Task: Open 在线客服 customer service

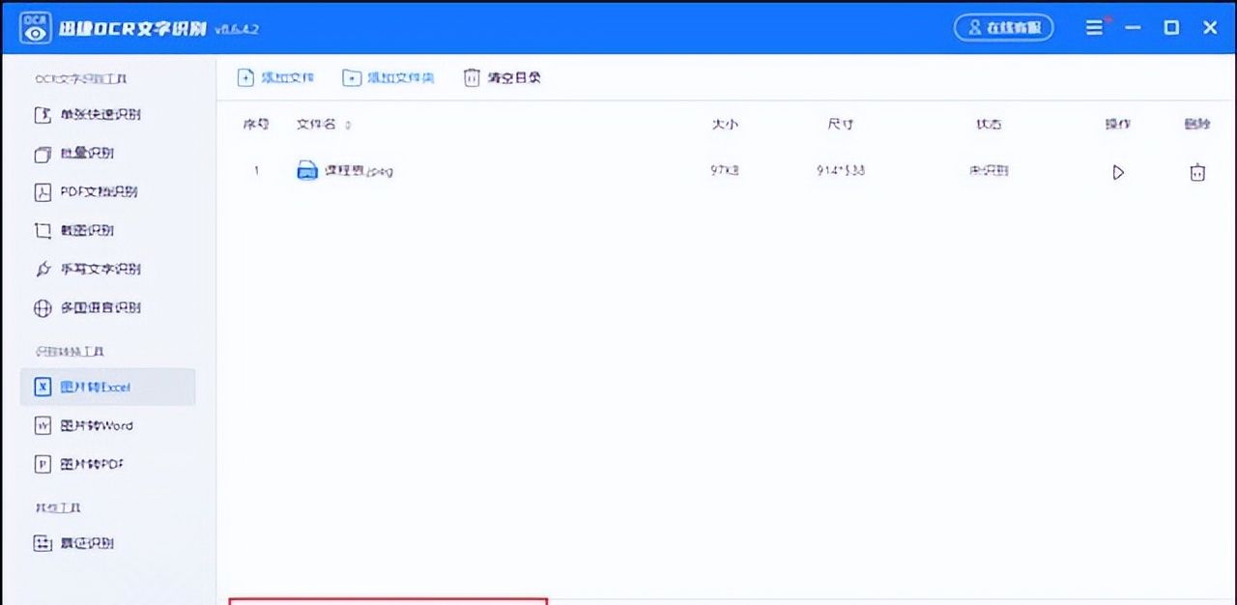Action: coord(1003,27)
